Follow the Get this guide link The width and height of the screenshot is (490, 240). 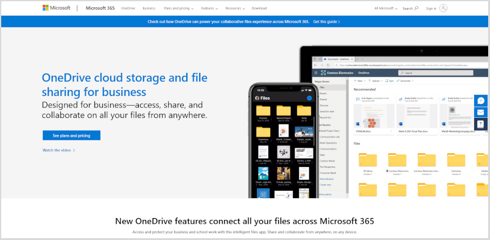[x=326, y=21]
